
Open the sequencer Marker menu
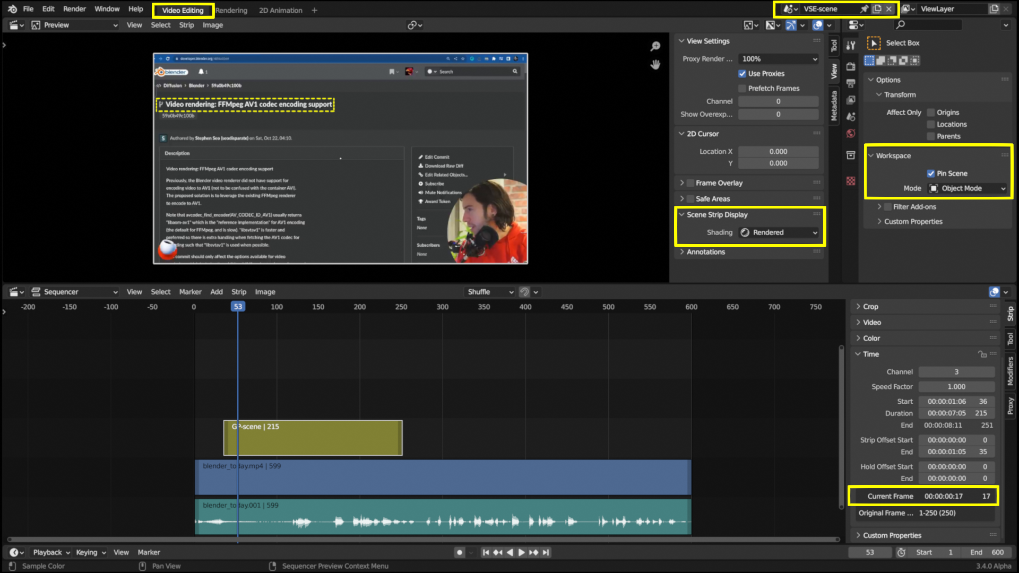pos(190,292)
